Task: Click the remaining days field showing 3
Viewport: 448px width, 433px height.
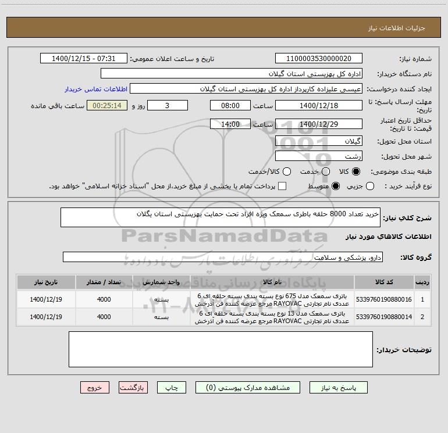Action: [x=168, y=105]
